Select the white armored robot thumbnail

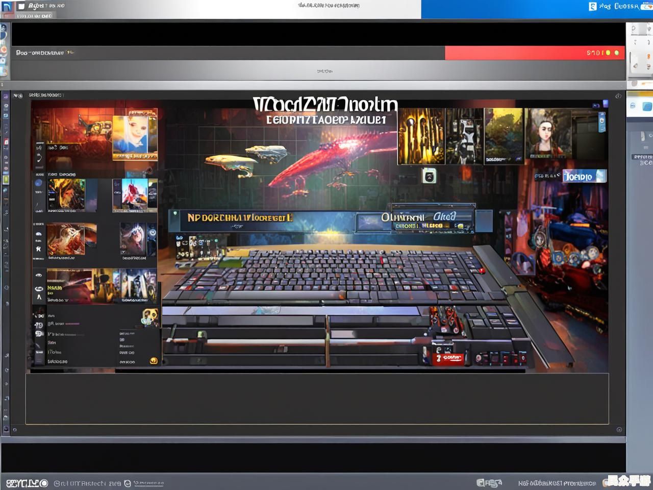[x=464, y=136]
